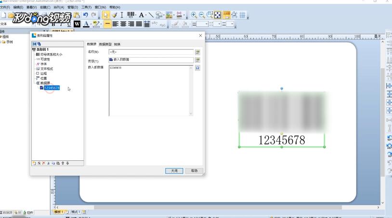Select the picture insertion tool

[169, 15]
